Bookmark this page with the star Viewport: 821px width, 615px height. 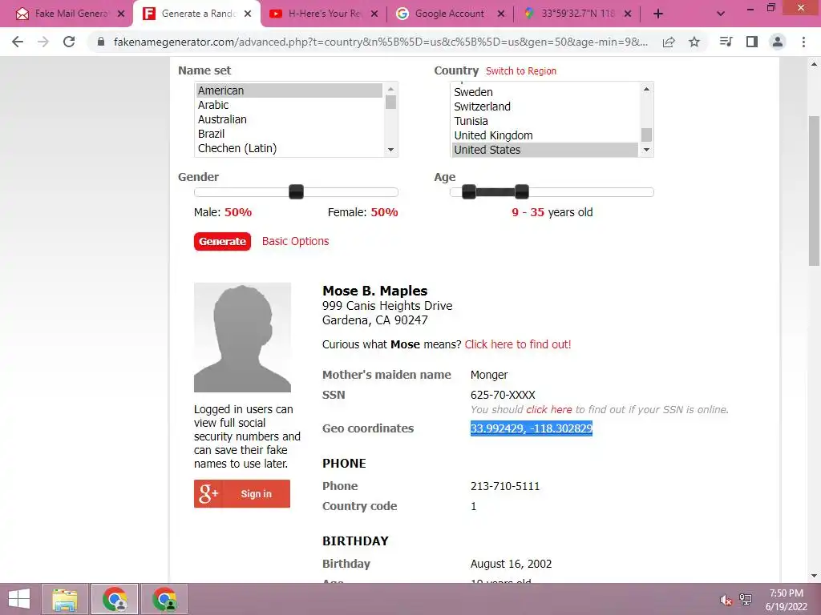pos(694,42)
